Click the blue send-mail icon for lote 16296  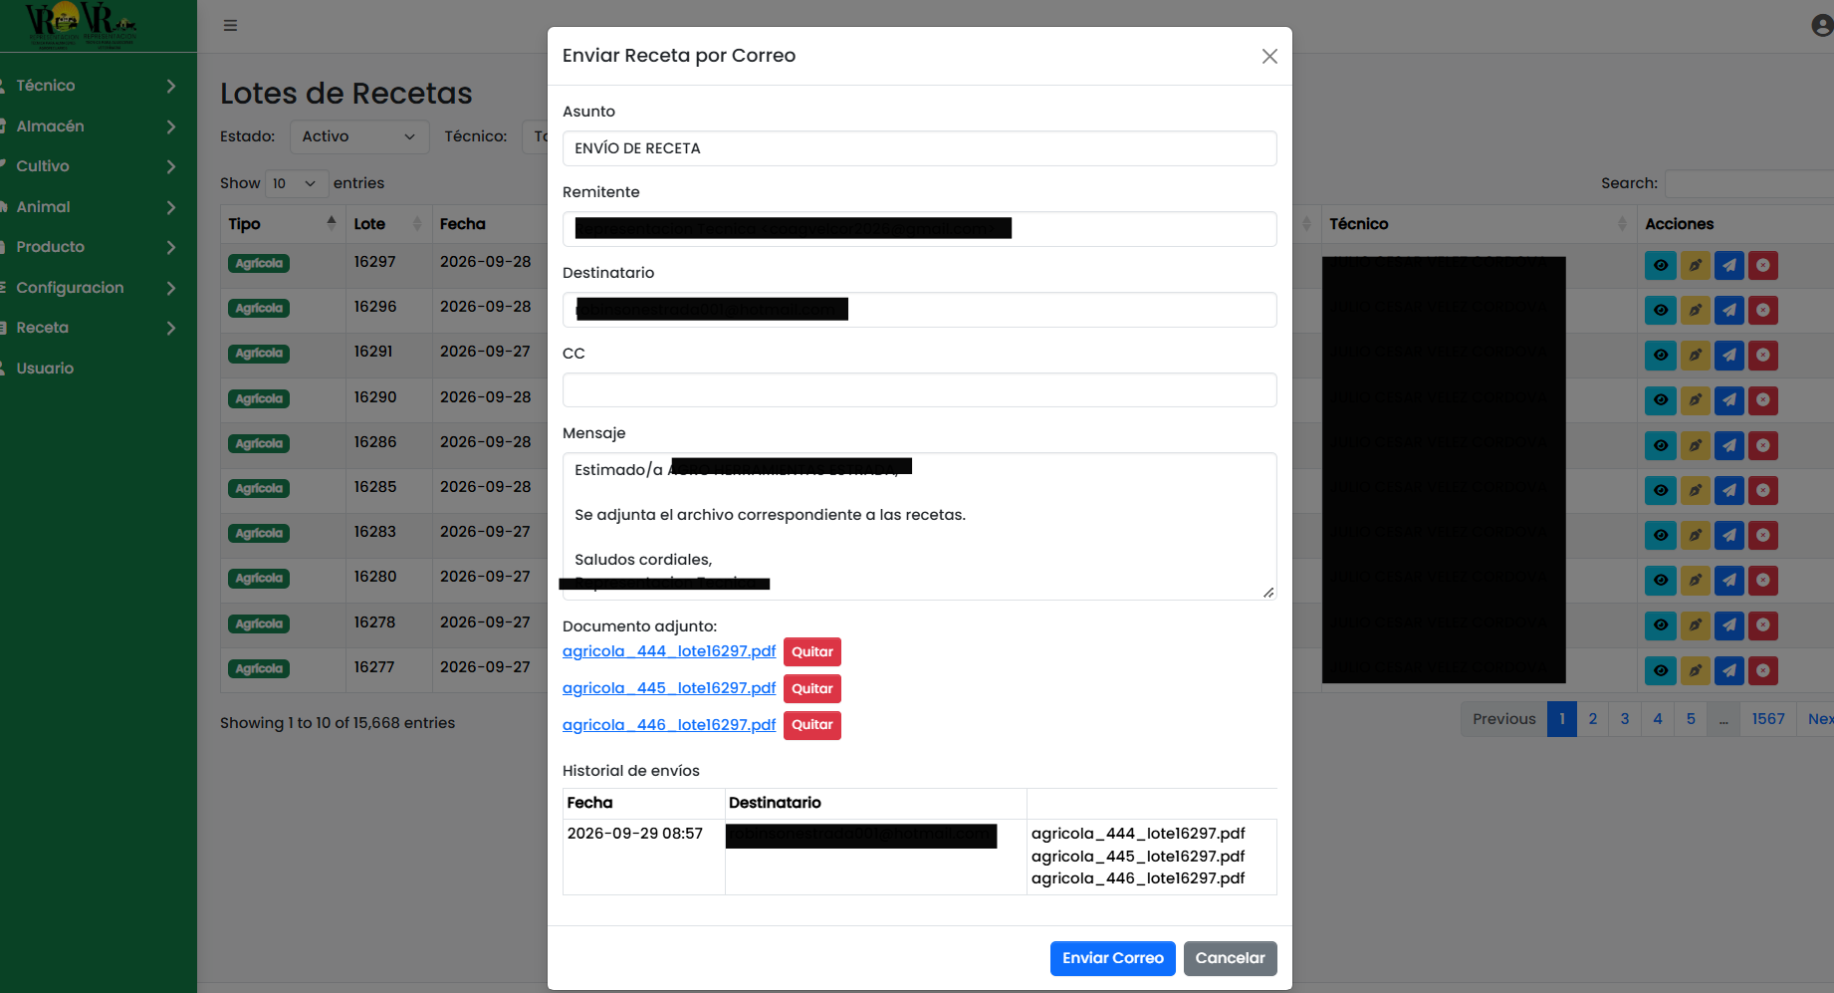(x=1729, y=311)
